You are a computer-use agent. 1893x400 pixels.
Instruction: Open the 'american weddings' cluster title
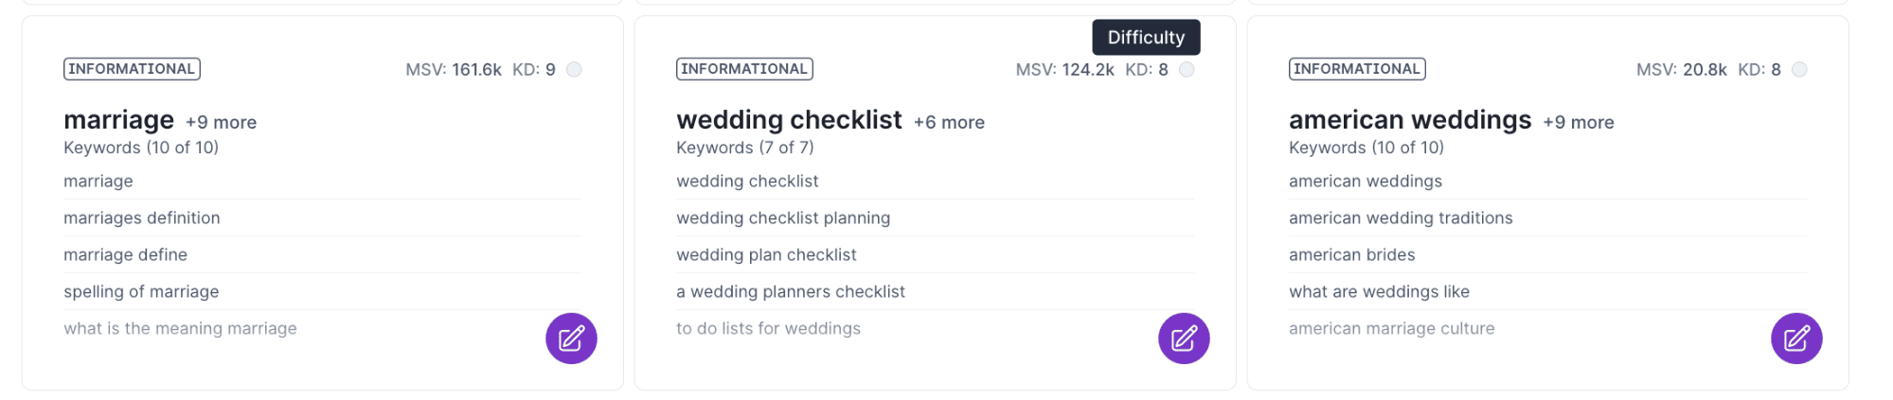[1410, 120]
